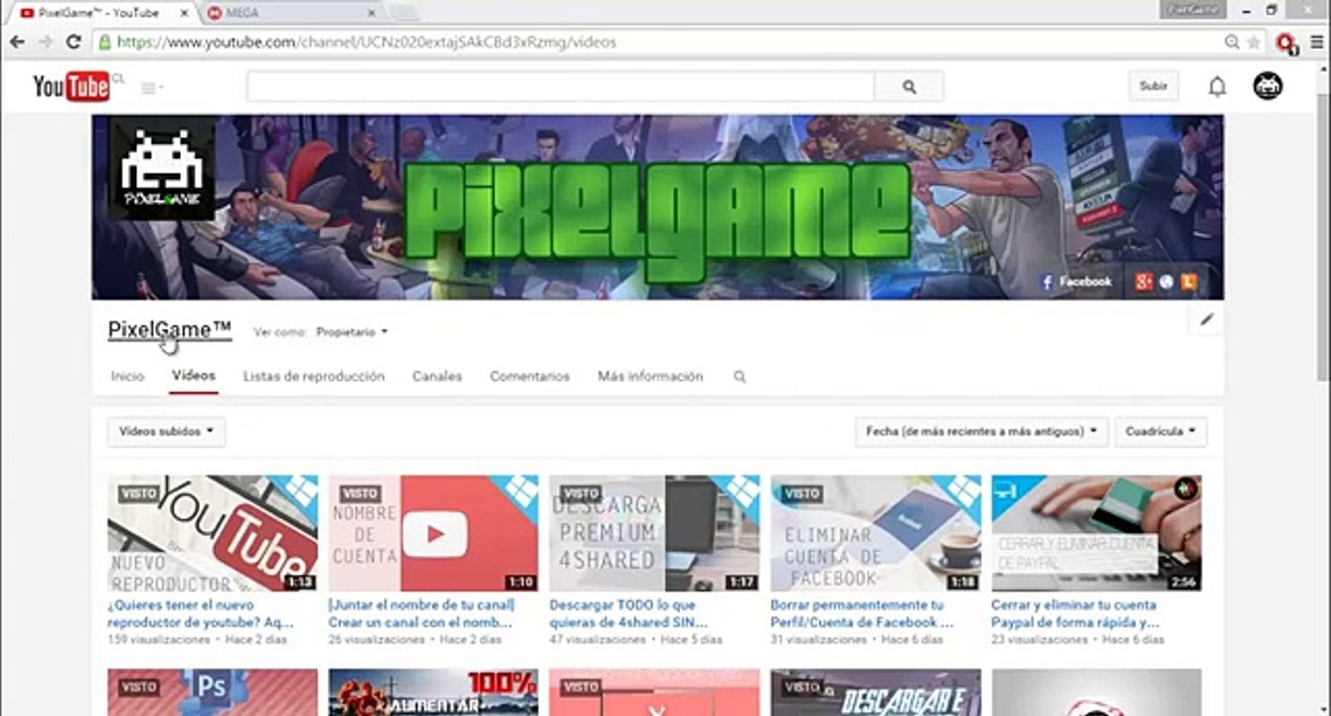Open Descarga Premium 4shared thumbnail

[654, 533]
